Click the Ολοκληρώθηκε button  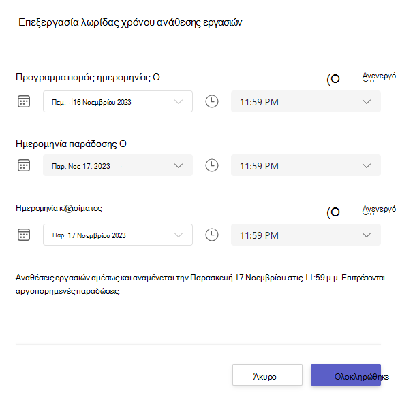(x=345, y=375)
